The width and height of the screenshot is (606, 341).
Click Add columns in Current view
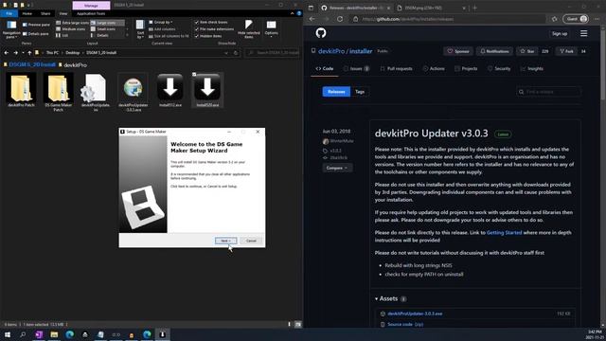tap(162, 29)
